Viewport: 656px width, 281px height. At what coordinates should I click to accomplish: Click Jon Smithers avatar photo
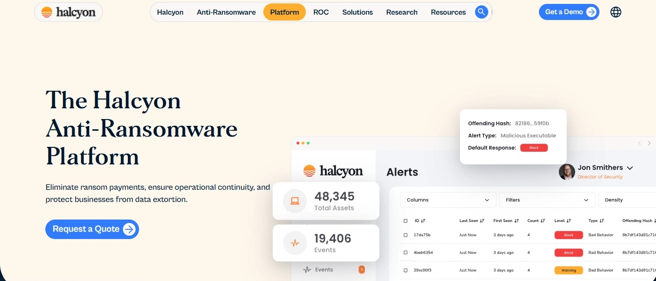pos(567,172)
